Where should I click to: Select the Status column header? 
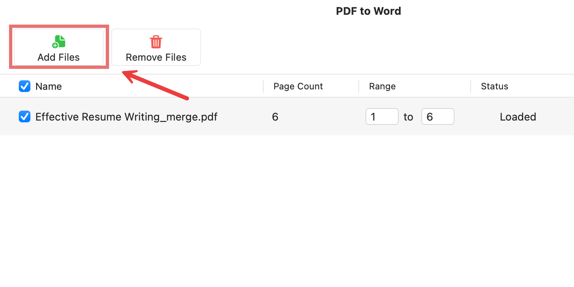[494, 86]
